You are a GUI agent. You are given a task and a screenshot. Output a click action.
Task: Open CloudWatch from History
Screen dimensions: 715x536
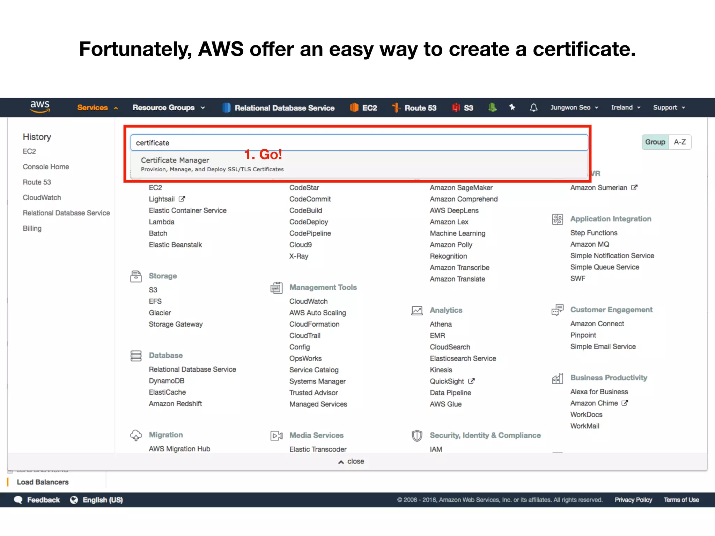click(42, 198)
